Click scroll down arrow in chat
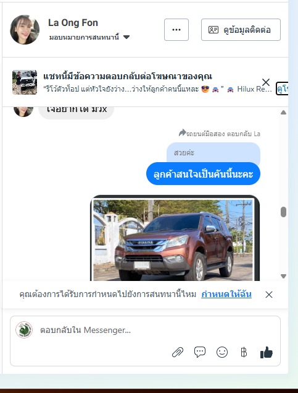 [x=283, y=276]
